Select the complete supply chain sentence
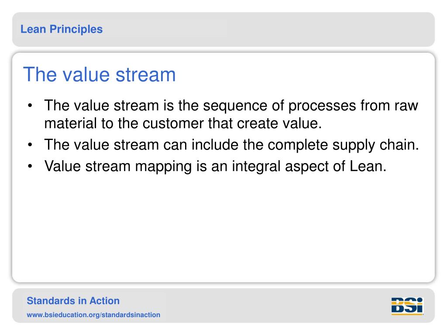The width and height of the screenshot is (447, 335). click(x=231, y=145)
